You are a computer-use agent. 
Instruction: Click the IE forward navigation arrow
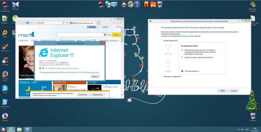point(24,23)
